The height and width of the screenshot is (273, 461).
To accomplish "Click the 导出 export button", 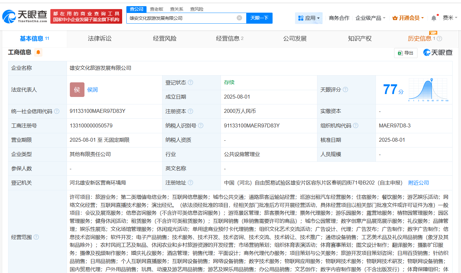I will (405, 53).
